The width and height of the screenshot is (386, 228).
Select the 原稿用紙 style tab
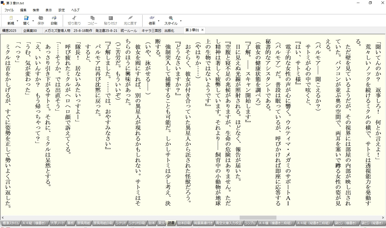coord(83,223)
